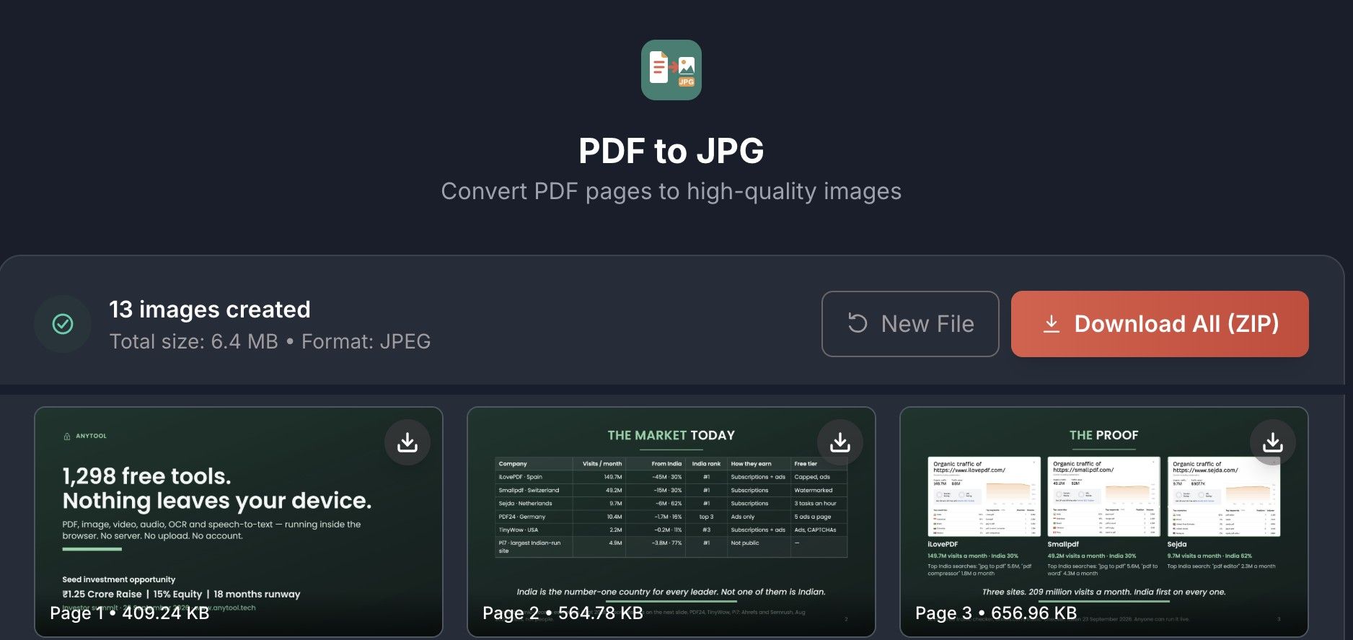Click the 'PDF to JPG' heading
The image size is (1353, 640).
click(671, 151)
